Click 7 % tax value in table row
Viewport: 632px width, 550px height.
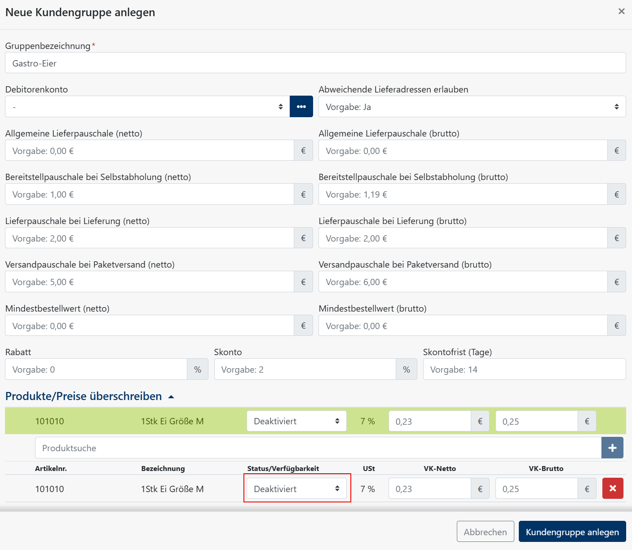[x=367, y=489]
